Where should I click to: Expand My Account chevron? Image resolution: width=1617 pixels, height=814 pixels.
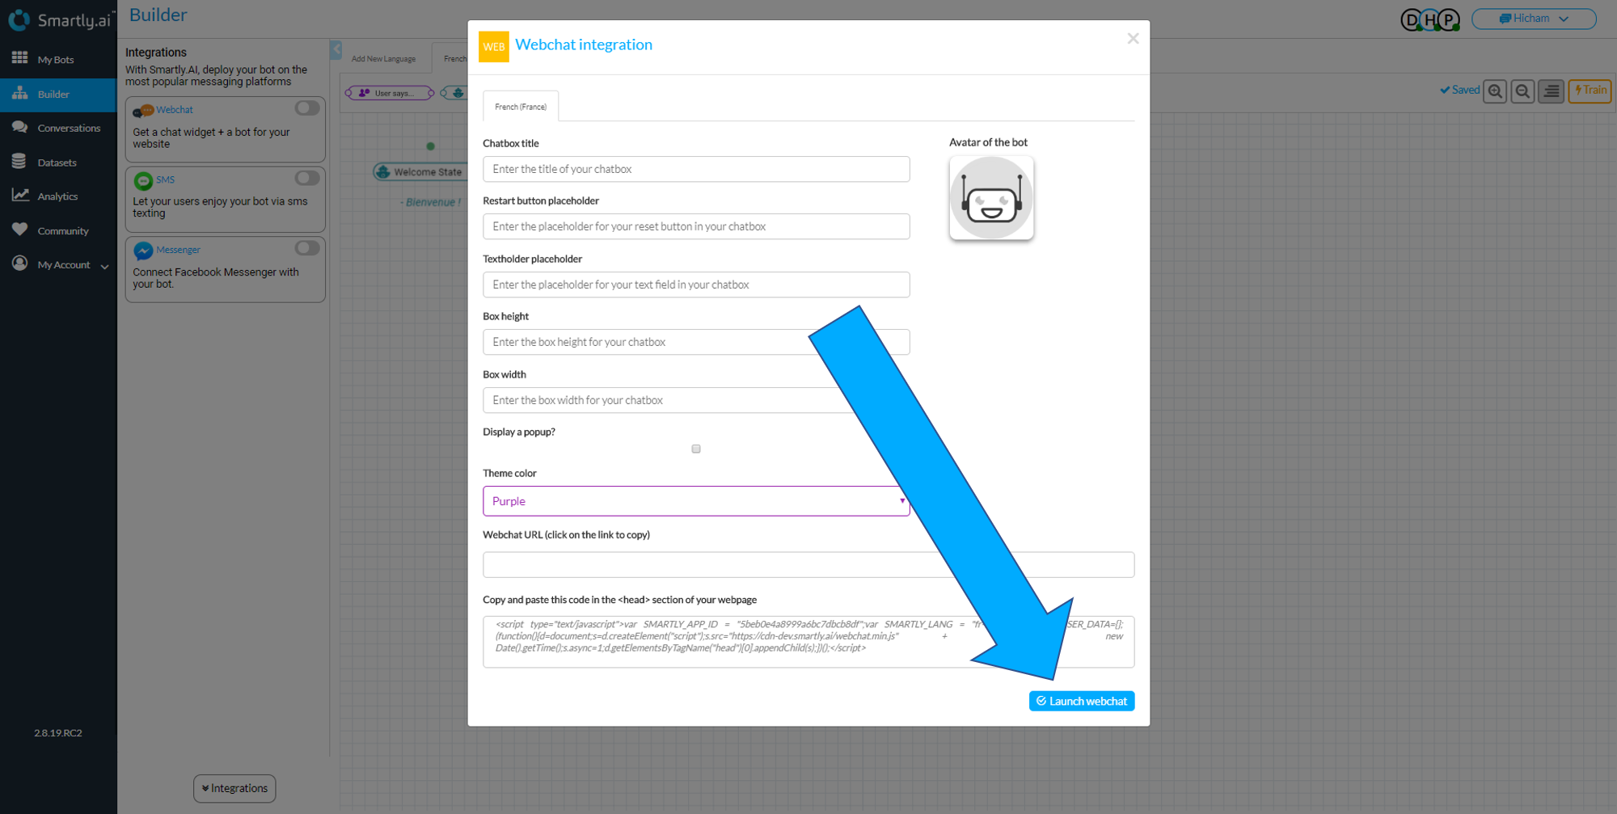tap(104, 266)
